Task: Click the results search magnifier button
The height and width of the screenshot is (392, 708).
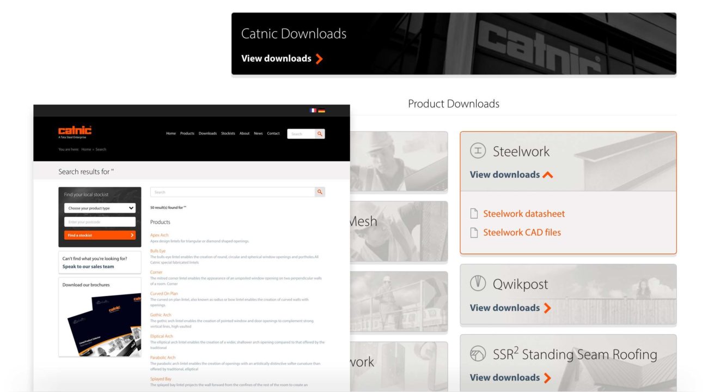Action: (x=320, y=192)
